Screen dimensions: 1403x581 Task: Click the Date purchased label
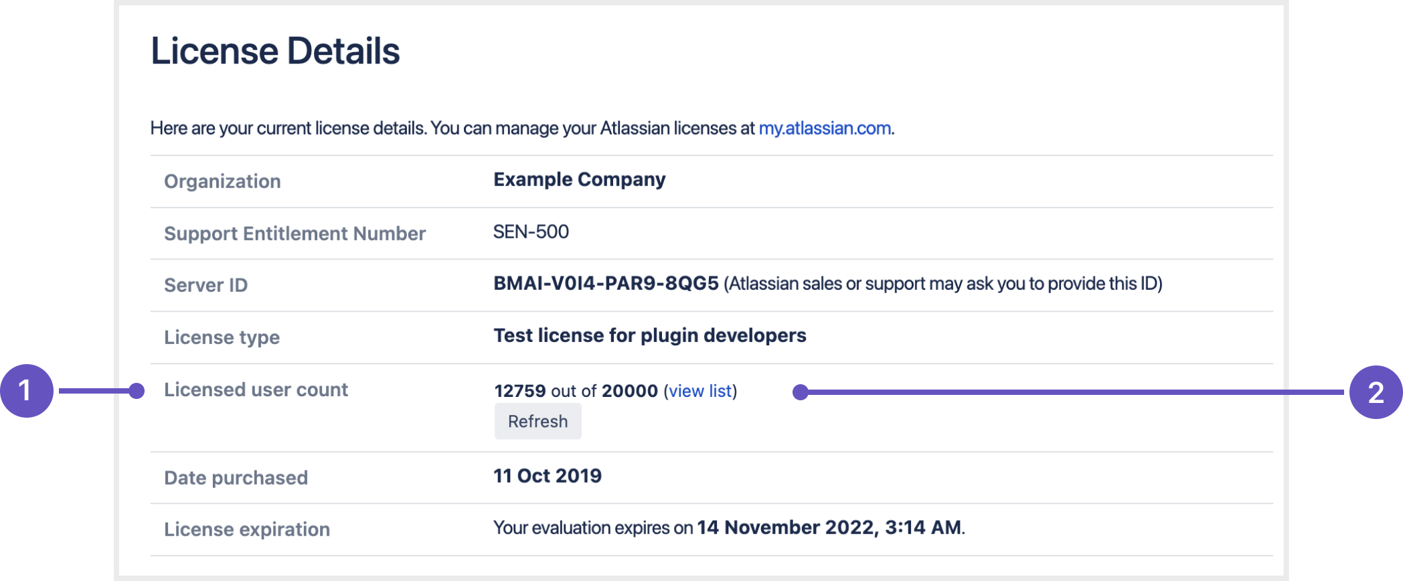pyautogui.click(x=236, y=478)
